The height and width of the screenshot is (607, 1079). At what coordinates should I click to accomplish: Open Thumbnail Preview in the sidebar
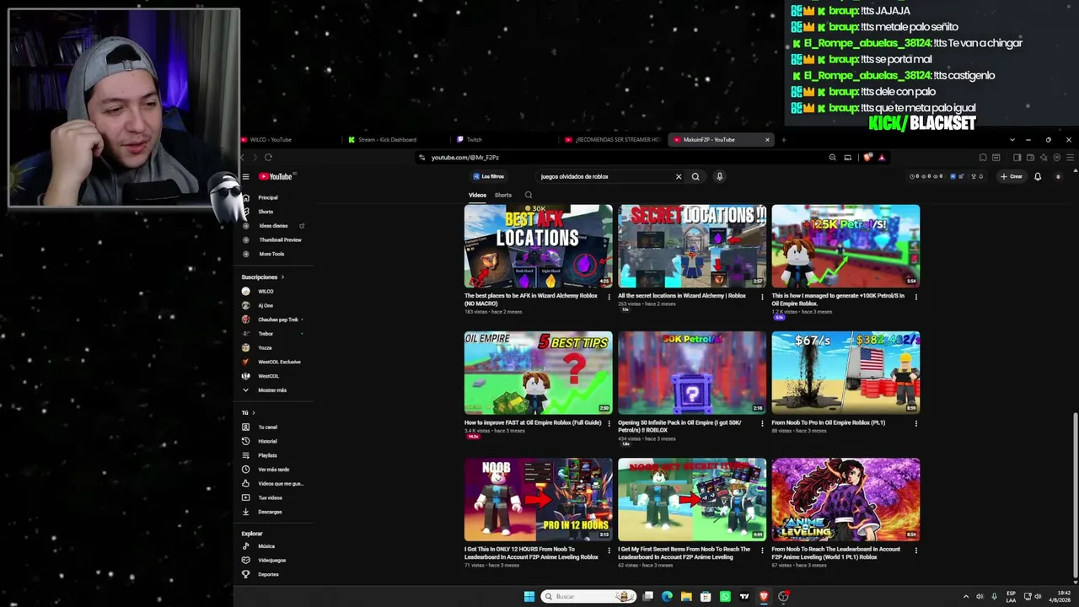tap(280, 239)
